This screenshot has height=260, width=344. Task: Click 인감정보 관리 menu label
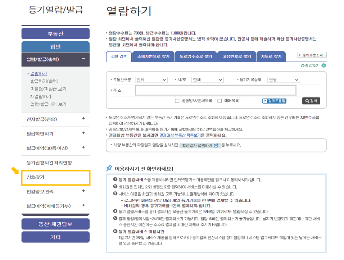point(40,192)
